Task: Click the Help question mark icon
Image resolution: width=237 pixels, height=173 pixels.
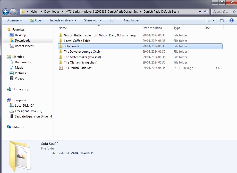Action: [231, 20]
